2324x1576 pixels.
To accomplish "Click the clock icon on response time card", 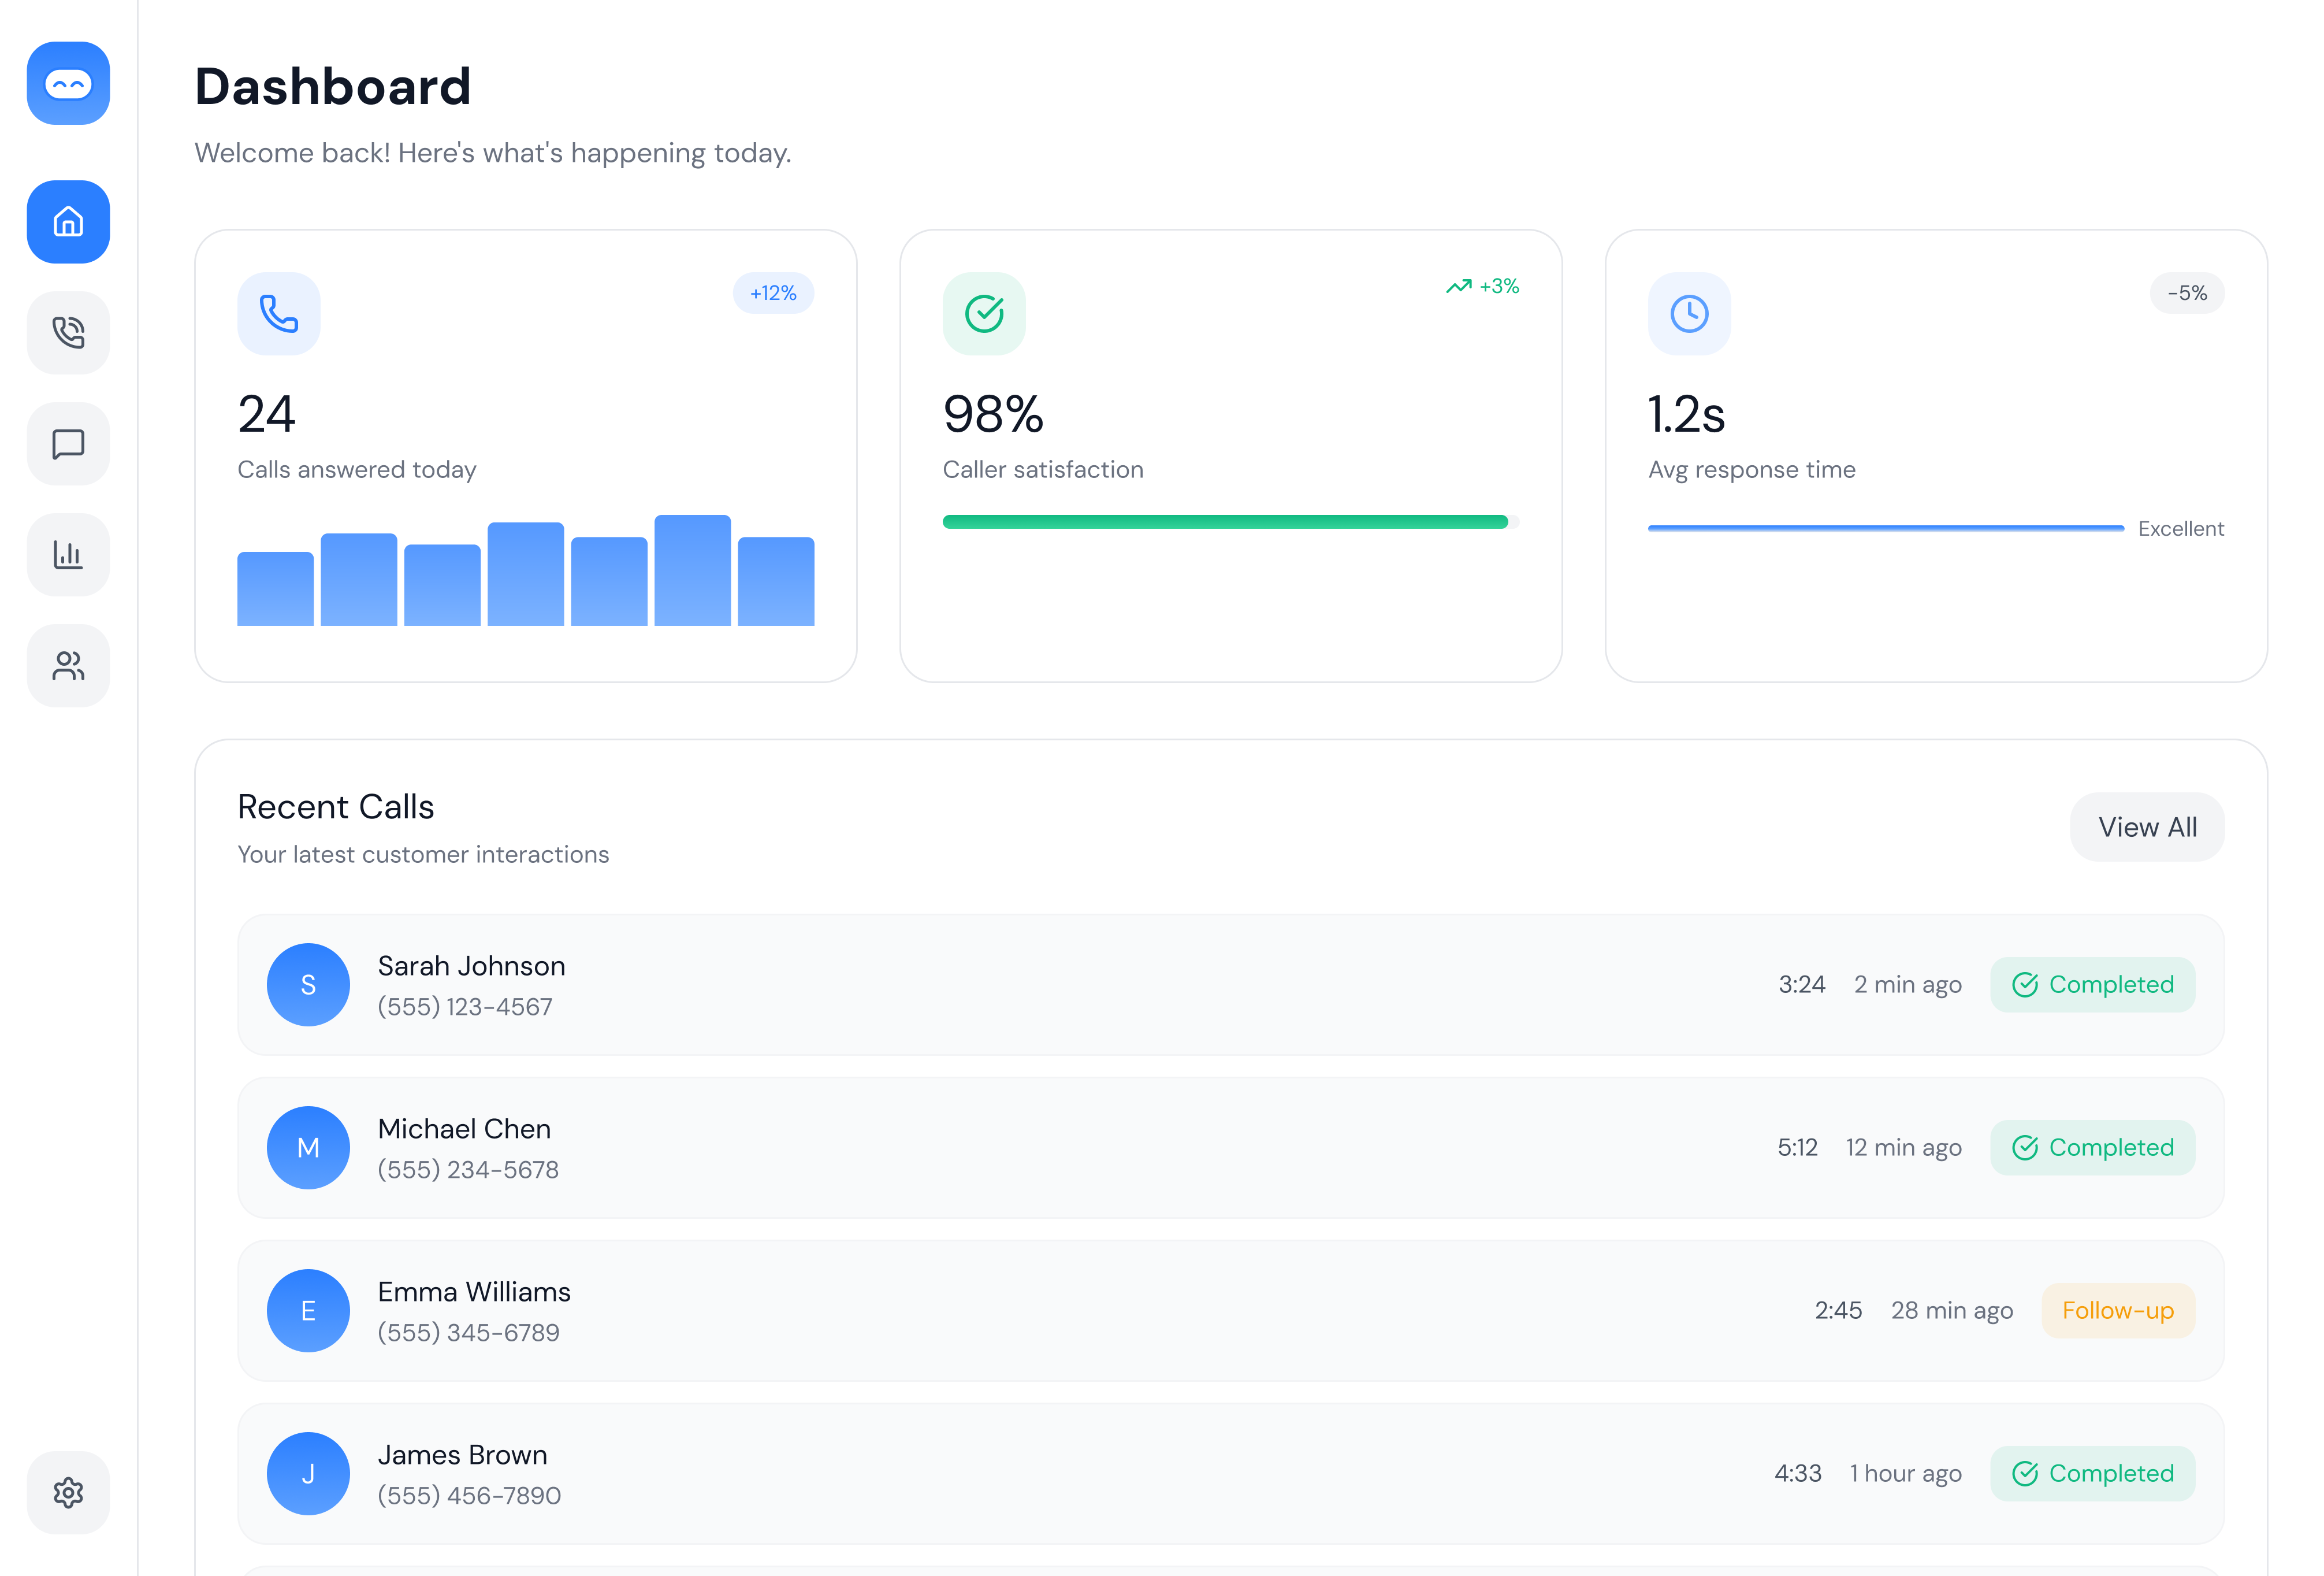I will 1689,313.
